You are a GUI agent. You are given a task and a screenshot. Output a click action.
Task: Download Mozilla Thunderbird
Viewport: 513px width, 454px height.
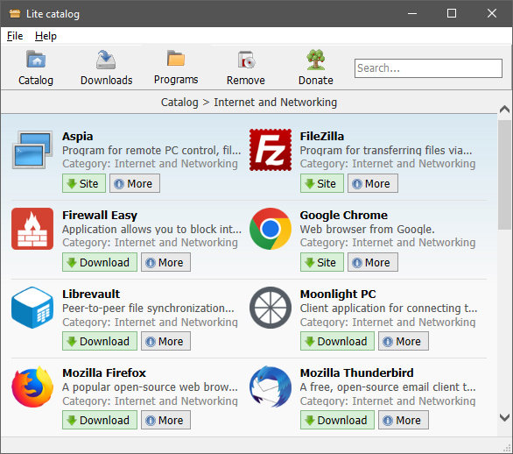click(x=337, y=421)
